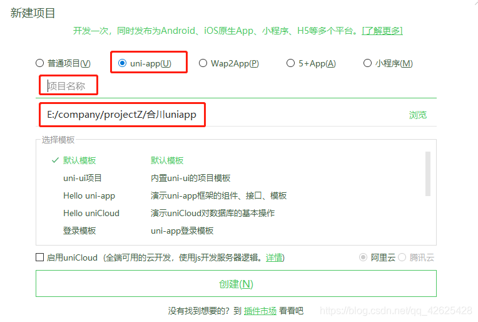Click the green checkmark beside 默认模板
This screenshot has width=478, height=322.
coord(55,160)
